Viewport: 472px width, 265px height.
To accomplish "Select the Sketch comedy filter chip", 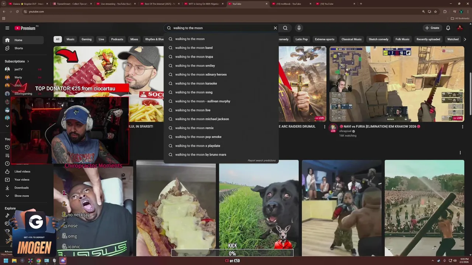I will pyautogui.click(x=378, y=39).
